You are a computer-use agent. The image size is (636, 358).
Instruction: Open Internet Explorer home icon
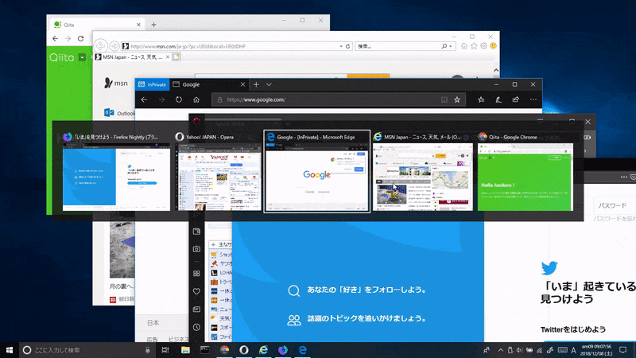coord(464,46)
